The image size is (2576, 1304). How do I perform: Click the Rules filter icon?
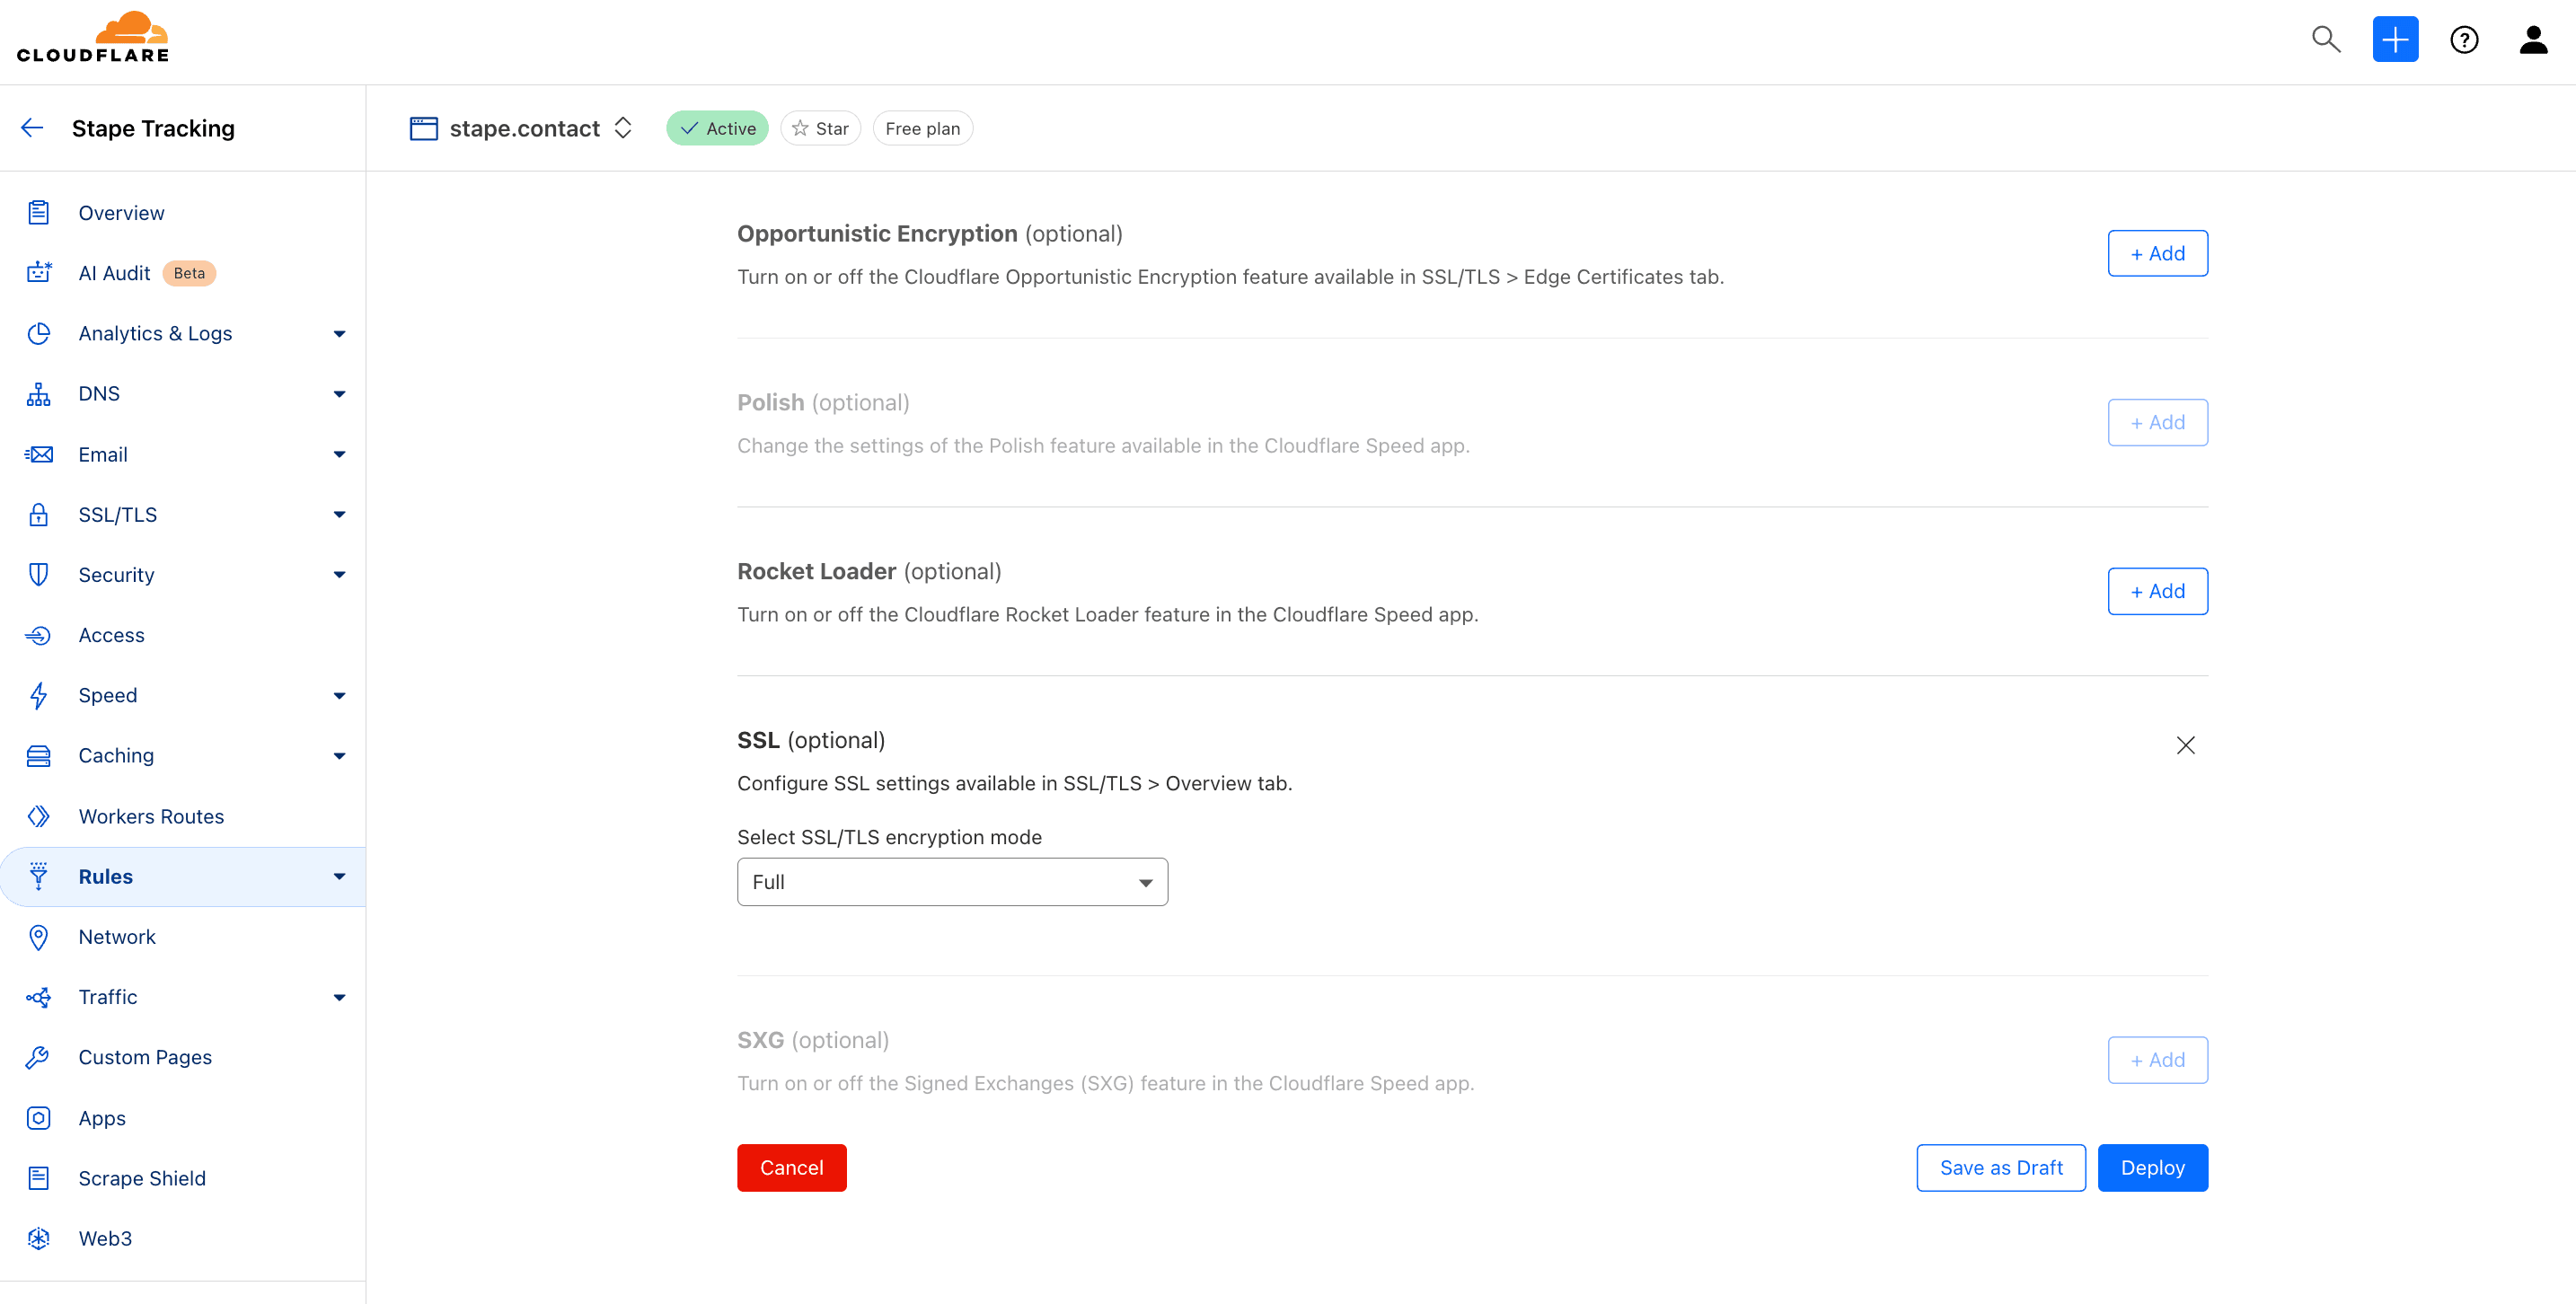click(x=39, y=876)
